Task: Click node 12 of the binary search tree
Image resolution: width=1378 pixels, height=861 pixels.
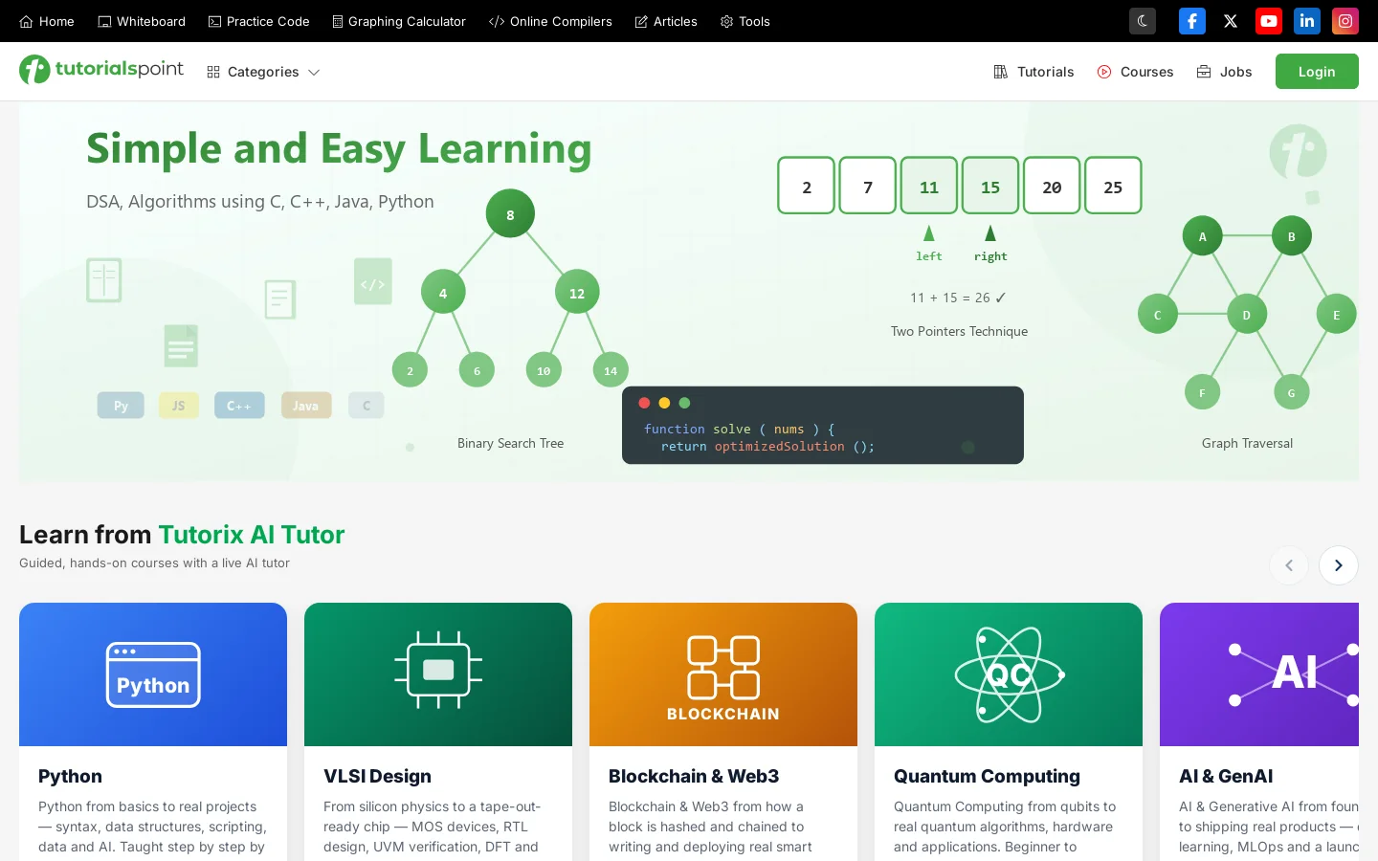Action: coord(577,293)
